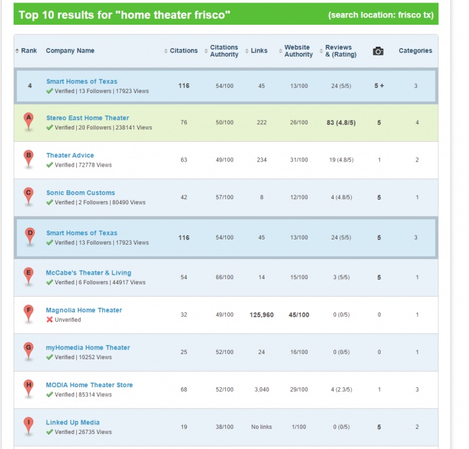This screenshot has width=469, height=449.
Task: Click red unverified X under Magnolia Home Theater
Action: coord(50,320)
